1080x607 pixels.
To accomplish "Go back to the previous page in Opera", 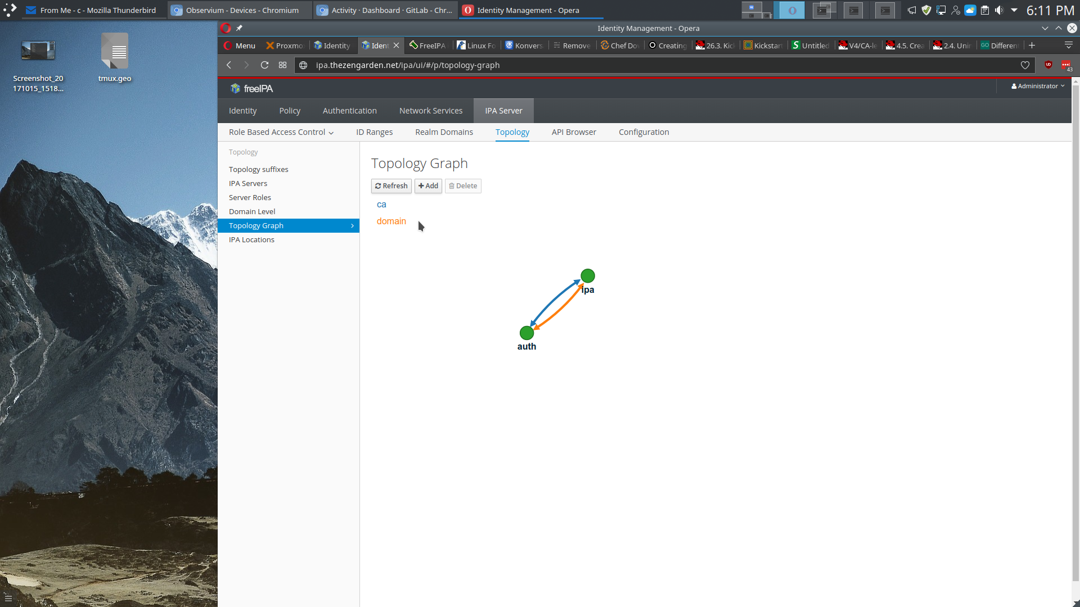I will click(x=229, y=65).
